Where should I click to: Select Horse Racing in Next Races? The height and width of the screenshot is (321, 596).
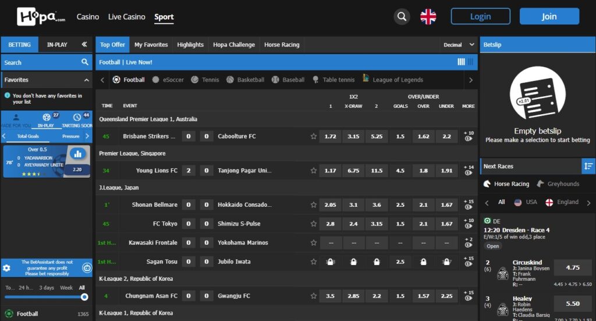tap(506, 184)
